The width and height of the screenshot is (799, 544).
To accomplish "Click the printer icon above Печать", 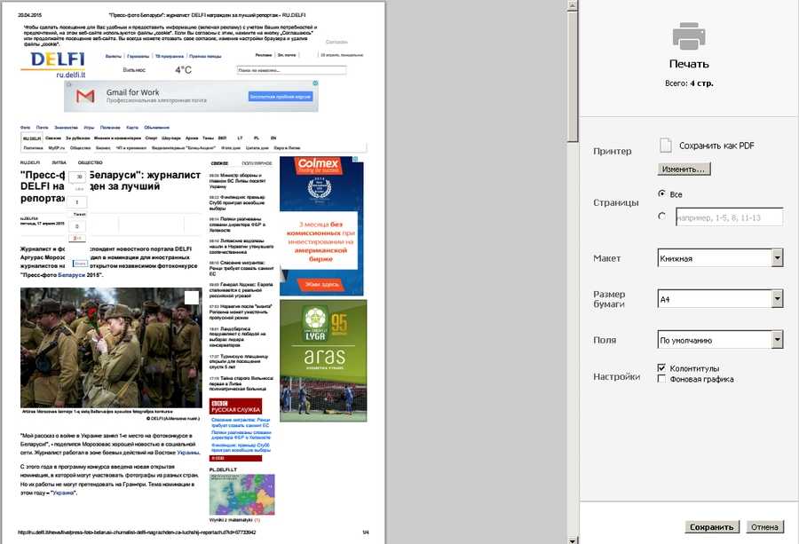I will [690, 35].
